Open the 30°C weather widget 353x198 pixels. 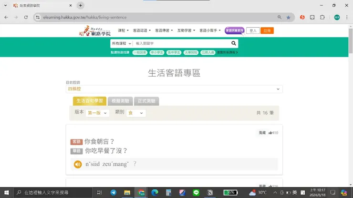coord(258,193)
